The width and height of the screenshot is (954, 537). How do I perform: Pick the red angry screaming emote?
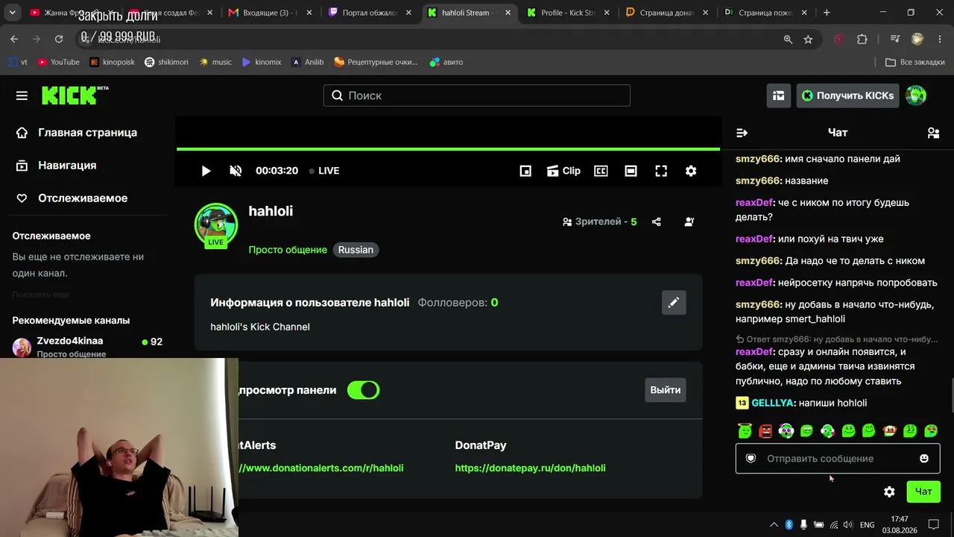(x=765, y=430)
